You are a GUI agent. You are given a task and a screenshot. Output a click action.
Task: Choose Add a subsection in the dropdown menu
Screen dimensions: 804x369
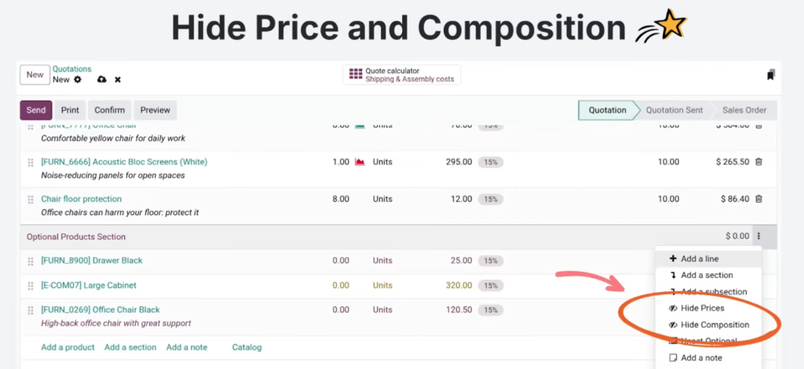[709, 291]
